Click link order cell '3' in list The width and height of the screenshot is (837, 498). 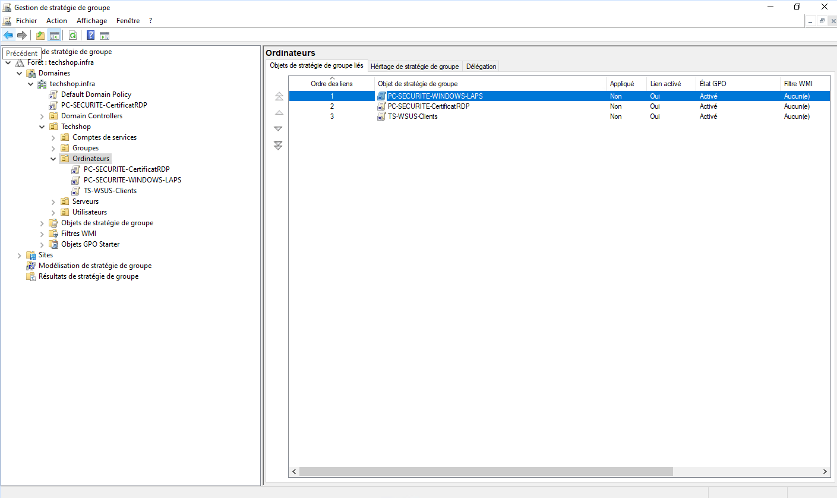(332, 116)
